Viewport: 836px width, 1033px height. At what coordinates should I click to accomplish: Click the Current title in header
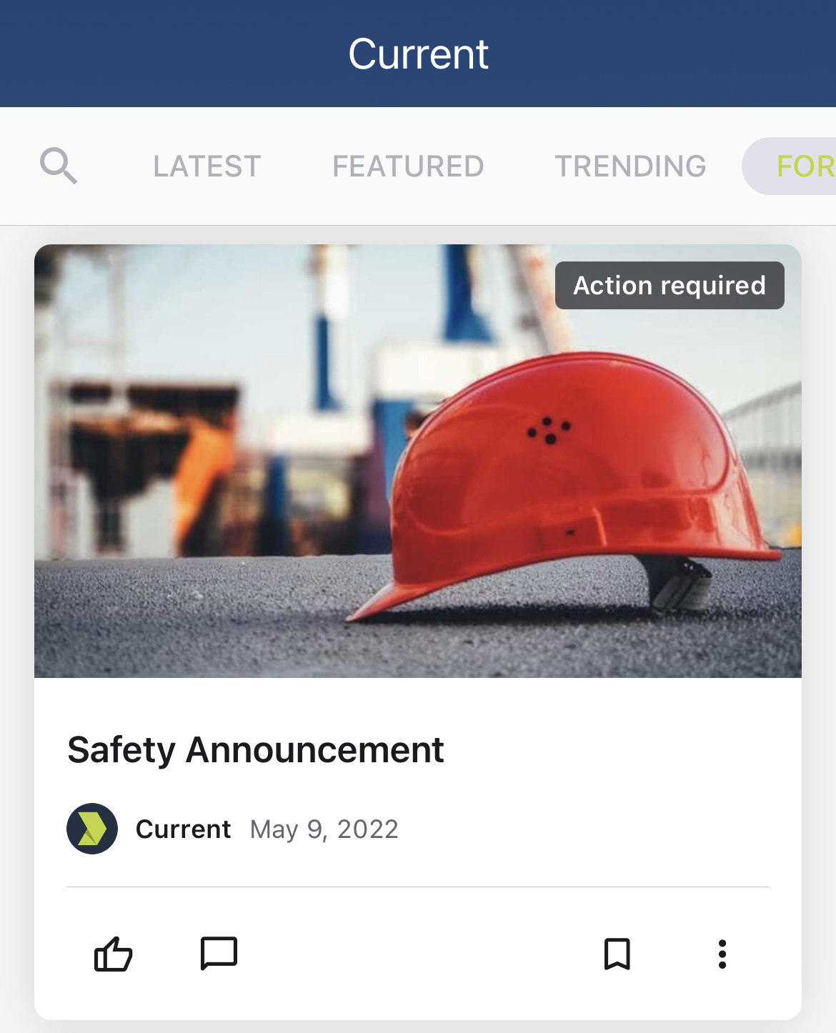pyautogui.click(x=418, y=54)
